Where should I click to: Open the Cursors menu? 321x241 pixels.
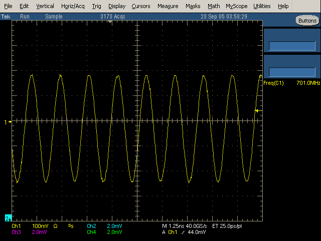point(141,6)
